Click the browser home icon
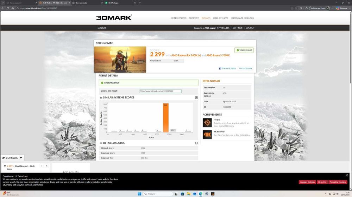 tap(13, 8)
